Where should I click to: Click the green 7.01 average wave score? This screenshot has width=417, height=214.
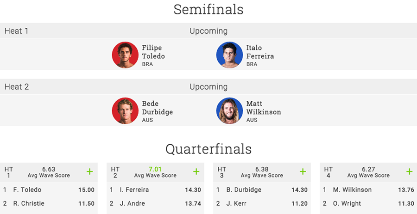point(155,169)
